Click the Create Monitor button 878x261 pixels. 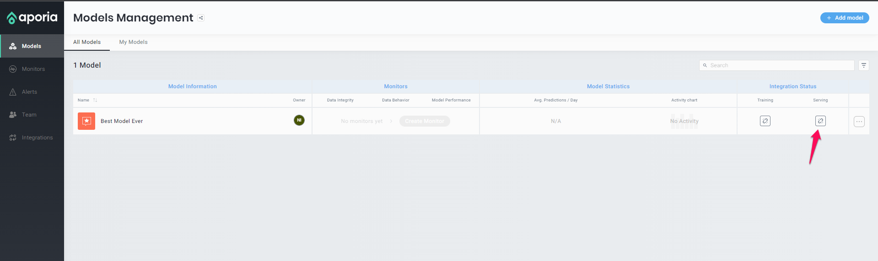tap(424, 121)
